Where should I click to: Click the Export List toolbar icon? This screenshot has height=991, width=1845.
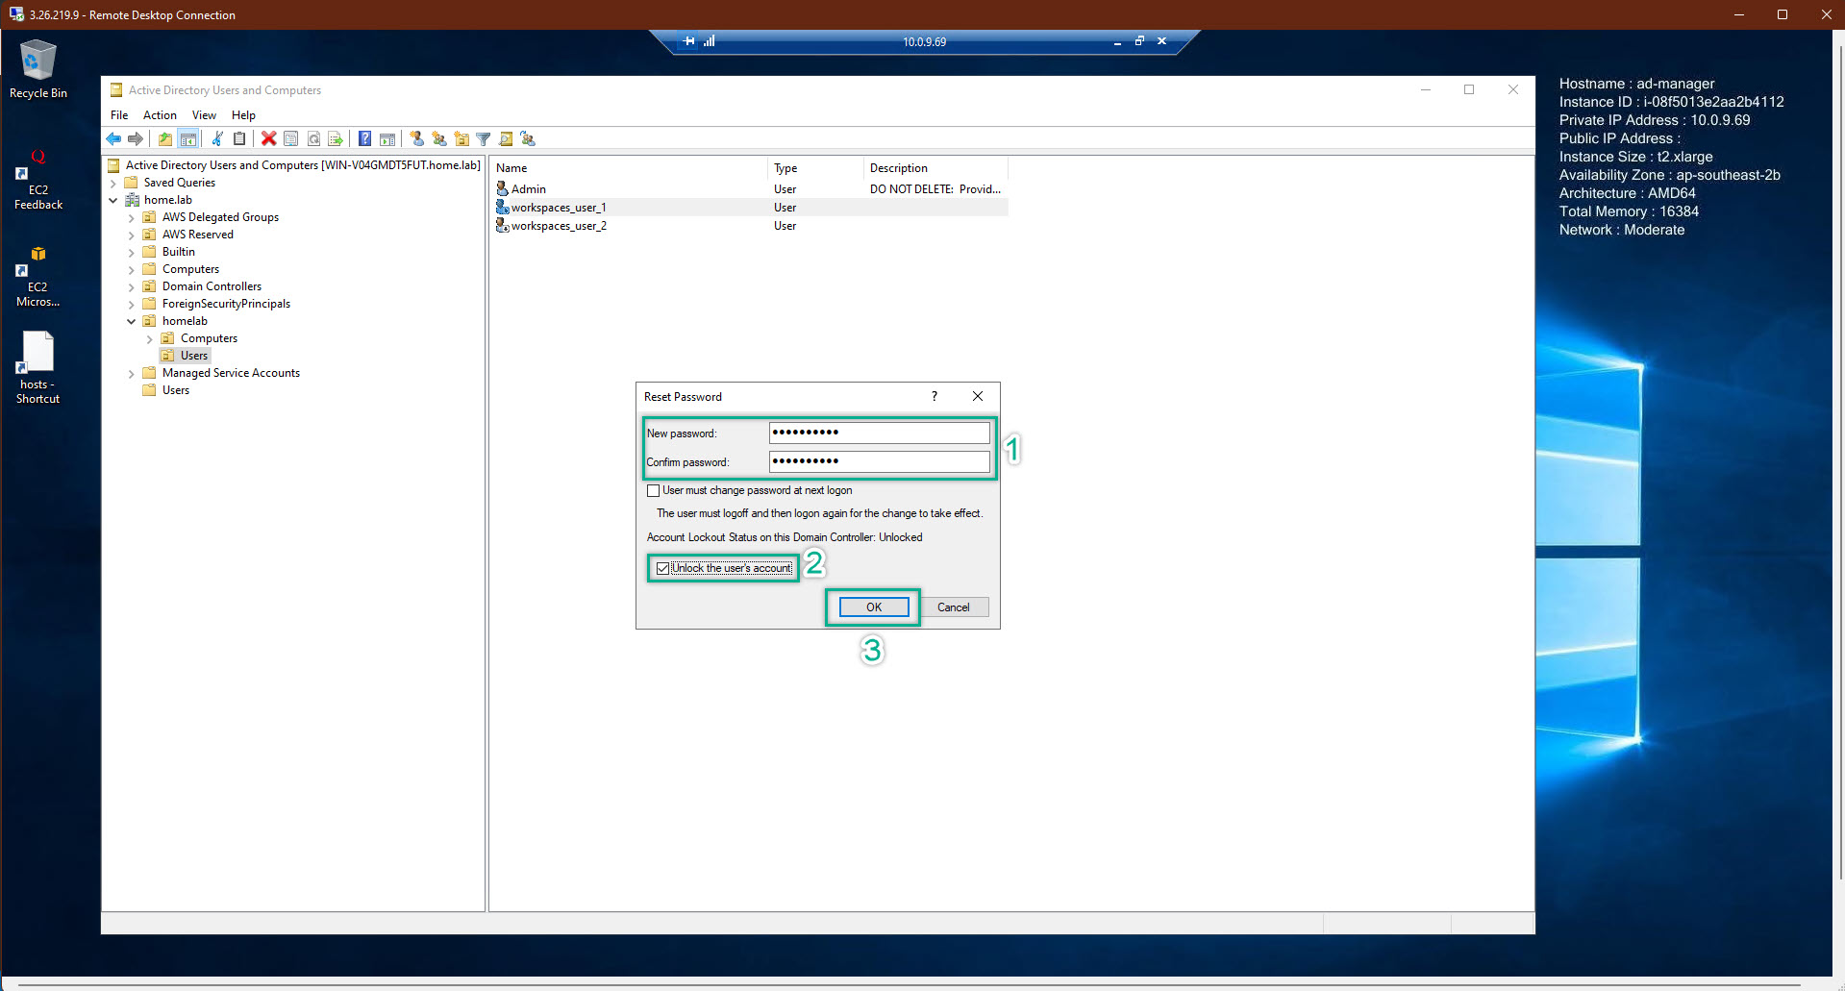point(336,138)
